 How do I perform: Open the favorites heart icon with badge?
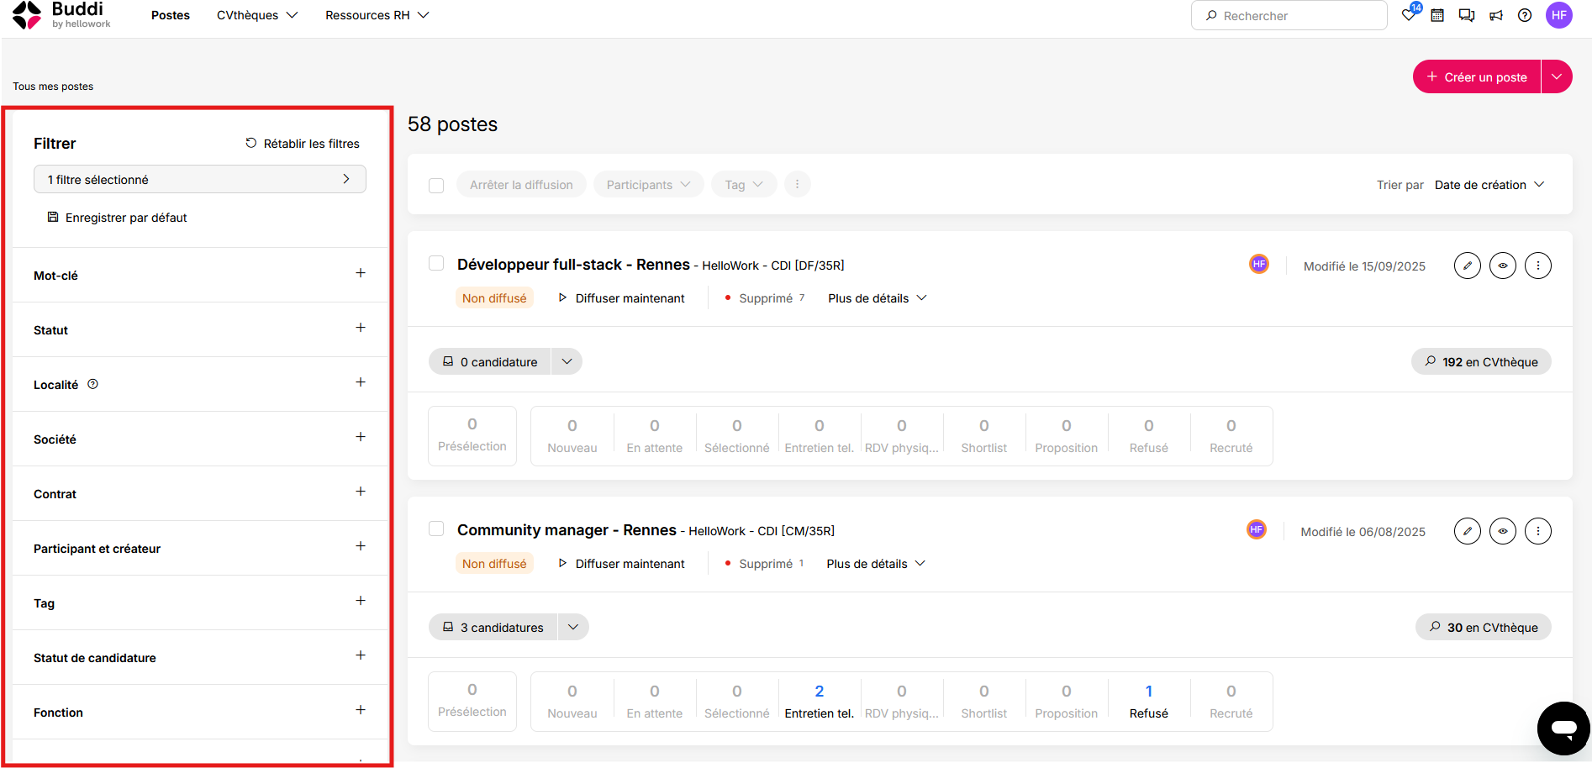(x=1410, y=14)
